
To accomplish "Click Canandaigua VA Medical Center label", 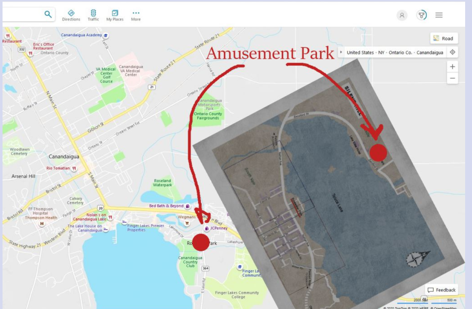I will click(131, 71).
